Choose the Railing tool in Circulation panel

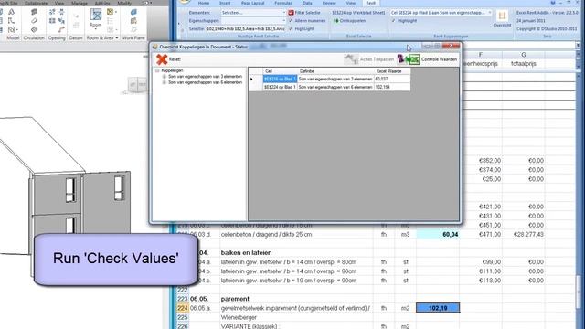(x=34, y=12)
